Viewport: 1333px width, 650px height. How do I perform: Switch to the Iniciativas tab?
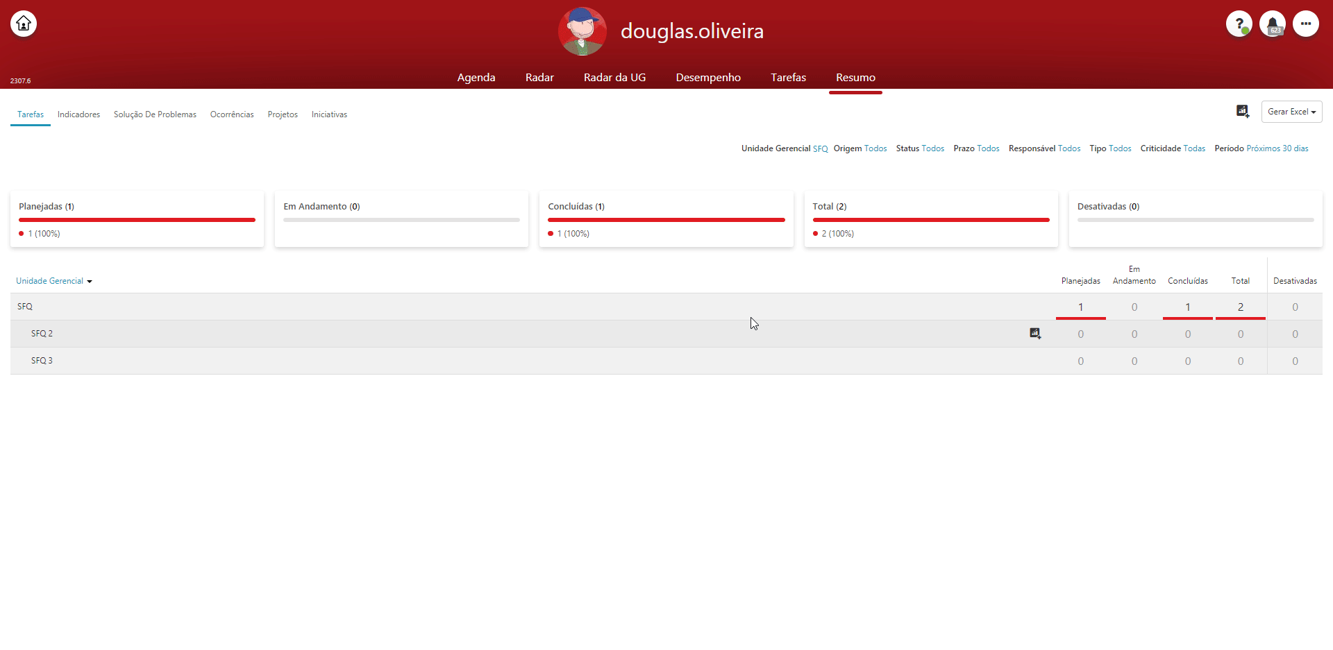(x=329, y=114)
